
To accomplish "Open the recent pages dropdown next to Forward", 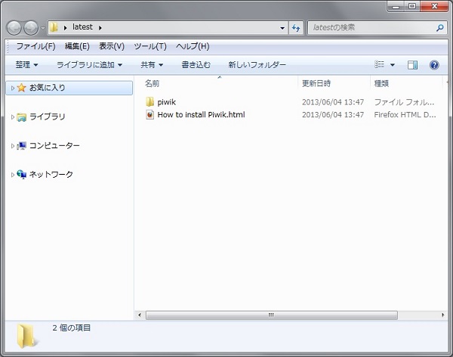I will pos(43,28).
